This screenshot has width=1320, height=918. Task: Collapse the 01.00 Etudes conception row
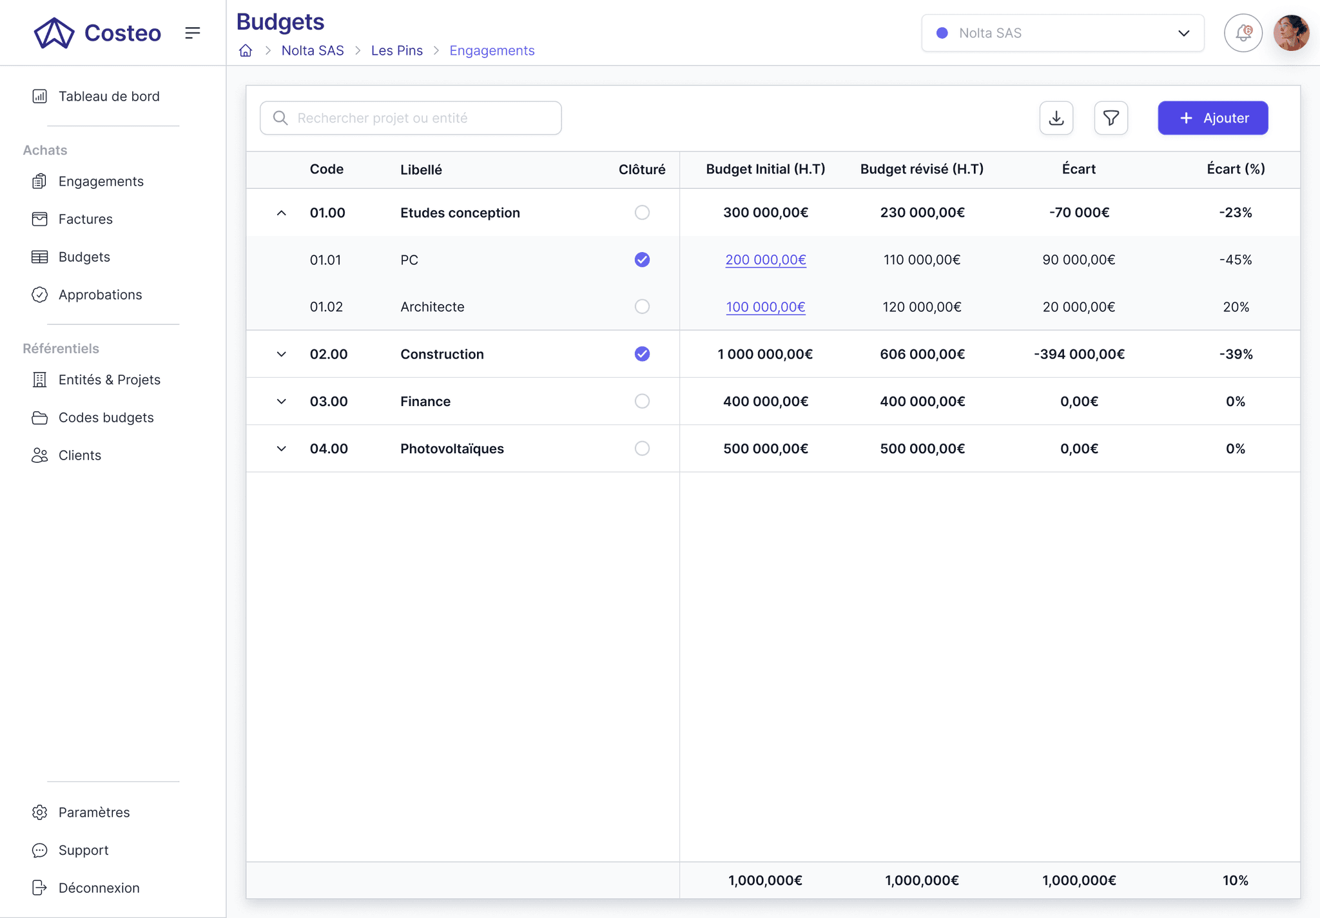[281, 213]
